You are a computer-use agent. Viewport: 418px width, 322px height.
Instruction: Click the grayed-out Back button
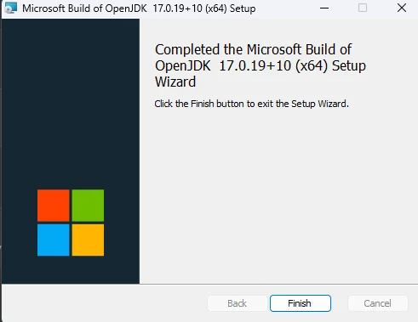(x=237, y=303)
